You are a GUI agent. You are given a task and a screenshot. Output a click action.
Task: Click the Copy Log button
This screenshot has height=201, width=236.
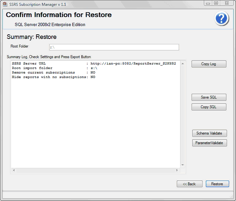[x=209, y=64]
